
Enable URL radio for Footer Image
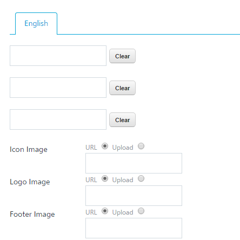coord(105,211)
